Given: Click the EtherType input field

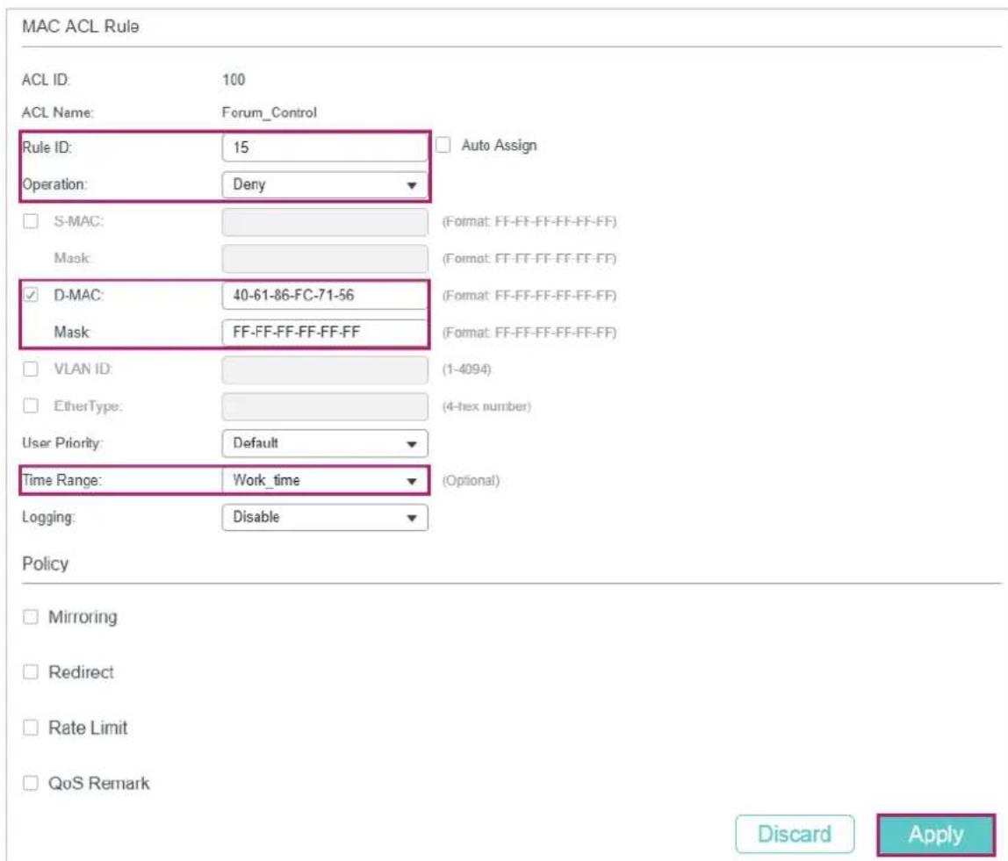Looking at the screenshot, I should [325, 406].
